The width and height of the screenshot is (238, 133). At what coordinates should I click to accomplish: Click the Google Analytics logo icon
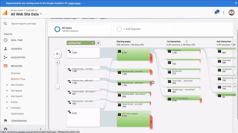pos(5,13)
